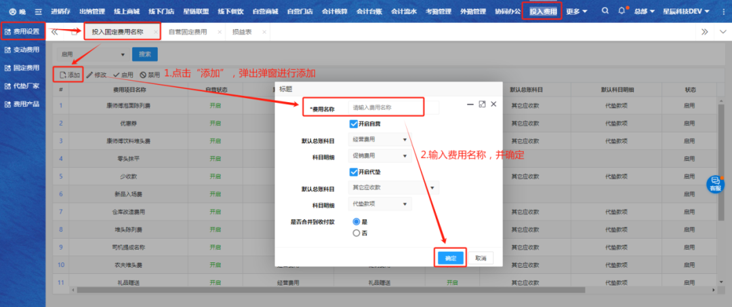This screenshot has width=732, height=307.
Task: Open the notification bell icon
Action: tap(622, 11)
